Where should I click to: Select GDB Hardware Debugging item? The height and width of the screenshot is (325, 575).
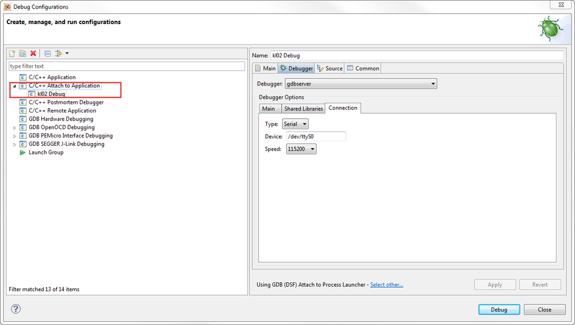[61, 119]
